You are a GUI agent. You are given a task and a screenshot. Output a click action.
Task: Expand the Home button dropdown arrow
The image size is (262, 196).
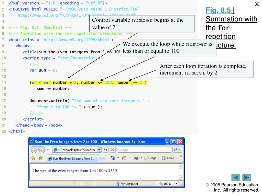[118, 158]
